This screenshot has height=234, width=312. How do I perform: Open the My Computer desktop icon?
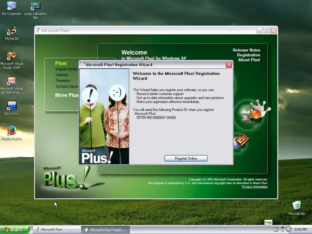[12, 8]
